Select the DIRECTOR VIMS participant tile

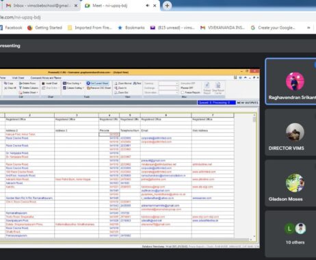[291, 133]
